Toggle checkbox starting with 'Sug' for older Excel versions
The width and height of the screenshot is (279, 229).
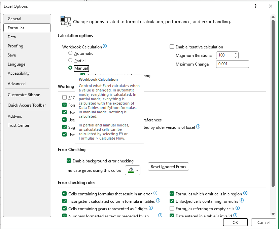tap(64, 127)
